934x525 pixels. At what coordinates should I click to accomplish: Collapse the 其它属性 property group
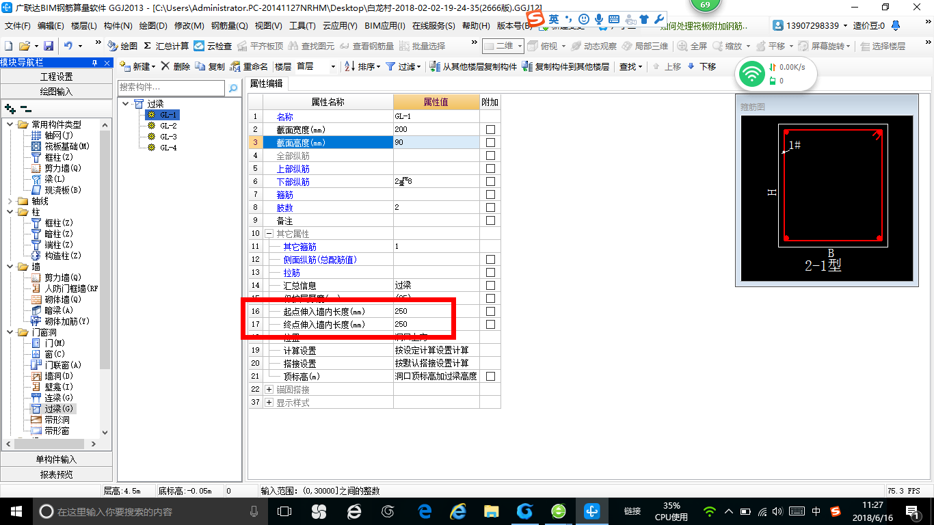(269, 233)
